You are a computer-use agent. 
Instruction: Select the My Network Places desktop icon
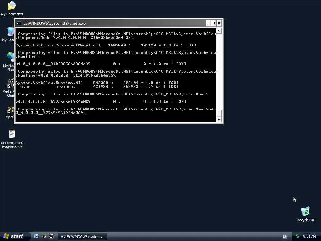click(x=8, y=62)
